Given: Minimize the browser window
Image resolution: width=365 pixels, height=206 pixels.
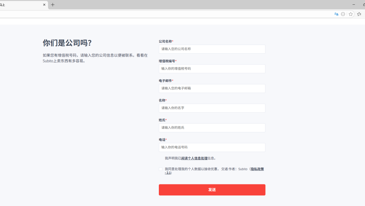Looking at the screenshot, I should tap(354, 5).
